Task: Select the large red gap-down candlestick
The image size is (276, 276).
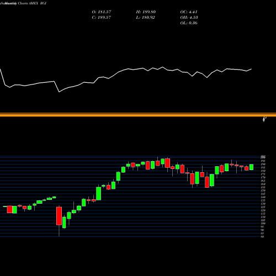Action: 59,216
